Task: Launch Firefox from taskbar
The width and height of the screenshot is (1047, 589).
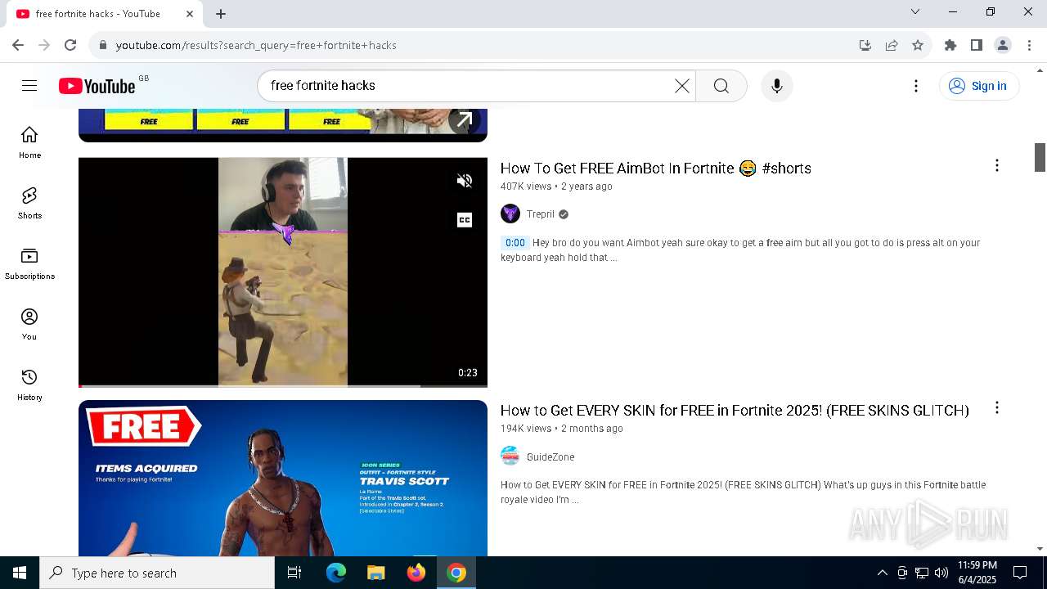Action: coord(416,573)
